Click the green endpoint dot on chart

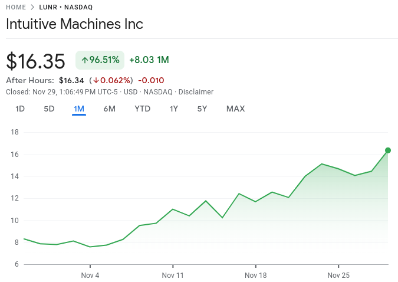pyautogui.click(x=388, y=150)
